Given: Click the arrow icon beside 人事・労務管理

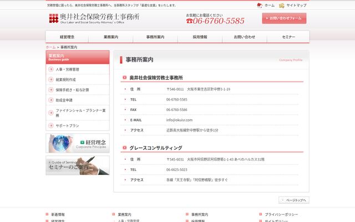Looking at the screenshot, I should pos(51,69).
